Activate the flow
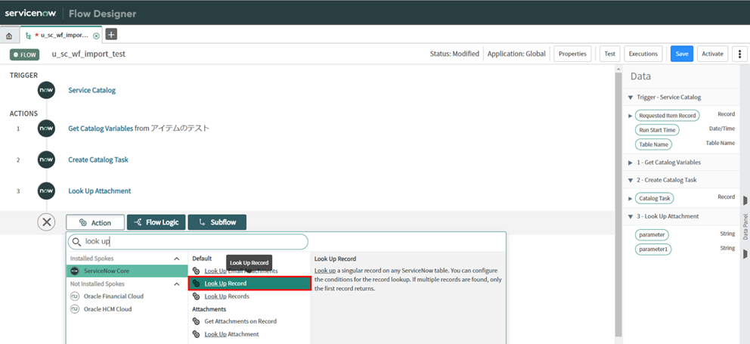This screenshot has height=344, width=750. pyautogui.click(x=712, y=54)
